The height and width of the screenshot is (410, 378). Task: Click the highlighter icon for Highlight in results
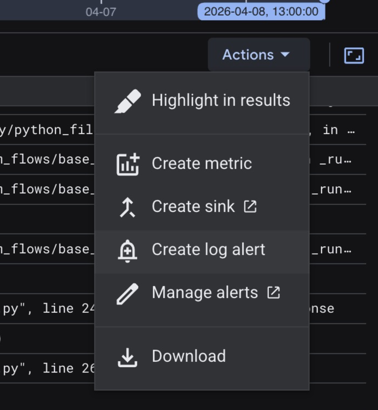pos(128,101)
